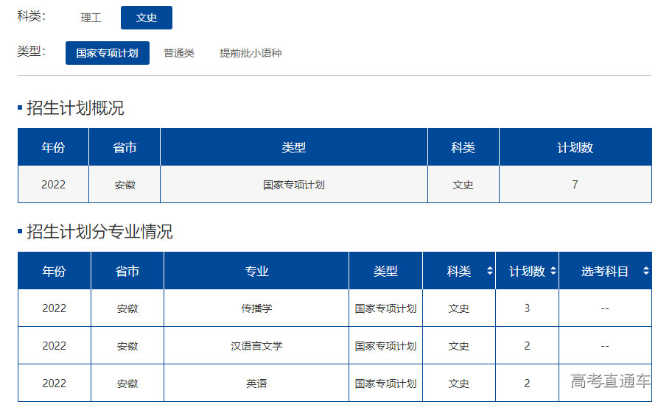This screenshot has height=410, width=672.
Task: Click 类型 header in majors table
Action: 385,272
